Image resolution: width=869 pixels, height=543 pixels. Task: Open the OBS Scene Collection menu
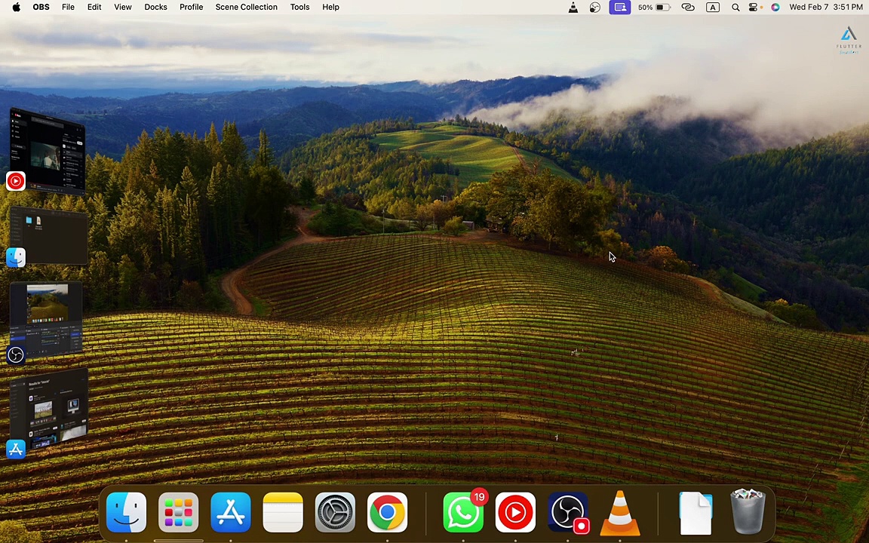point(246,7)
